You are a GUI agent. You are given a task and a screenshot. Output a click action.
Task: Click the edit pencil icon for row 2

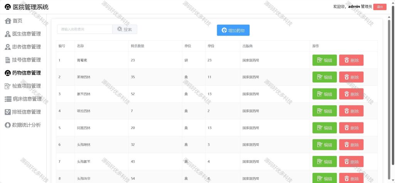pos(320,77)
